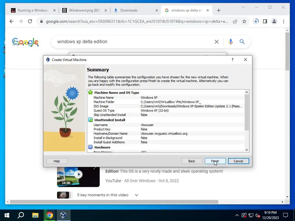The height and width of the screenshot is (221, 295).
Task: Open Help for the Create Virtual Machine dialog
Action: click(x=57, y=161)
